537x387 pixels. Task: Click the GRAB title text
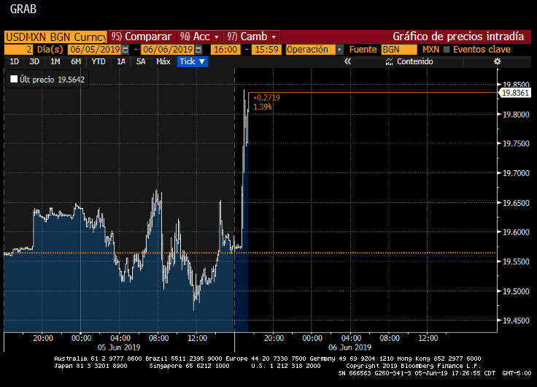[x=23, y=9]
